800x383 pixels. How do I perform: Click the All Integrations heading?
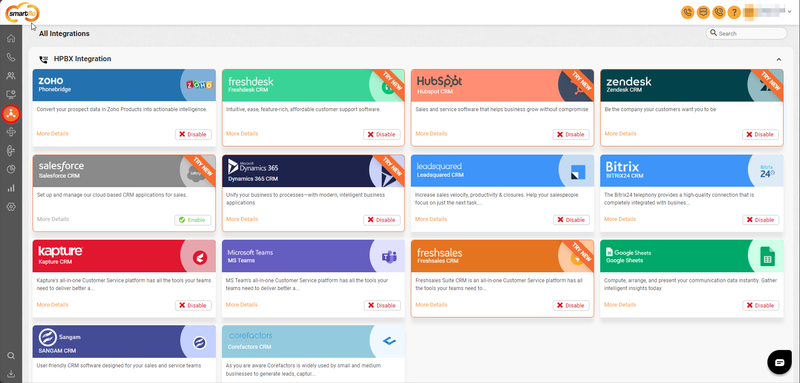64,33
